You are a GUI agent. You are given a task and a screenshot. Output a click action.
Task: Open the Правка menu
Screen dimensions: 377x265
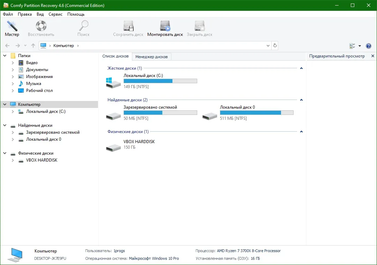coord(25,14)
